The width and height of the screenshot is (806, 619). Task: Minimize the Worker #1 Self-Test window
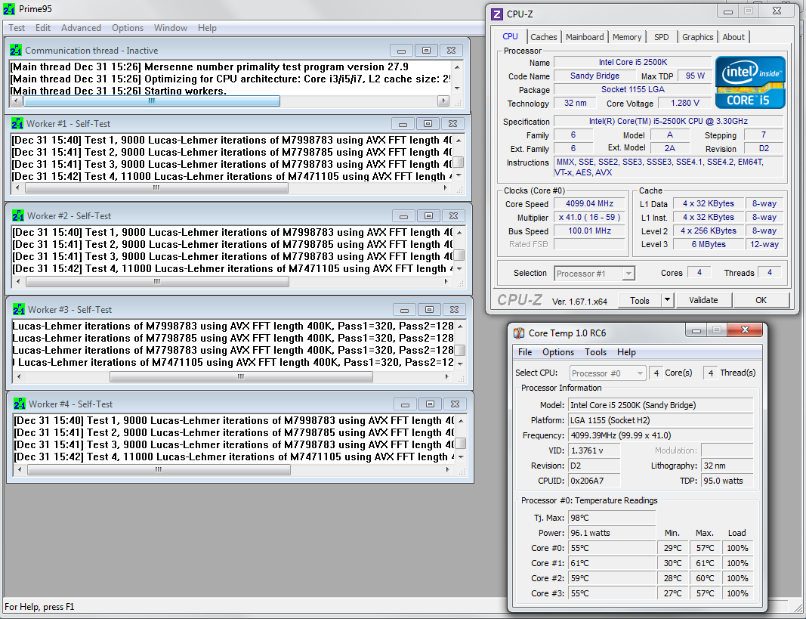click(403, 124)
